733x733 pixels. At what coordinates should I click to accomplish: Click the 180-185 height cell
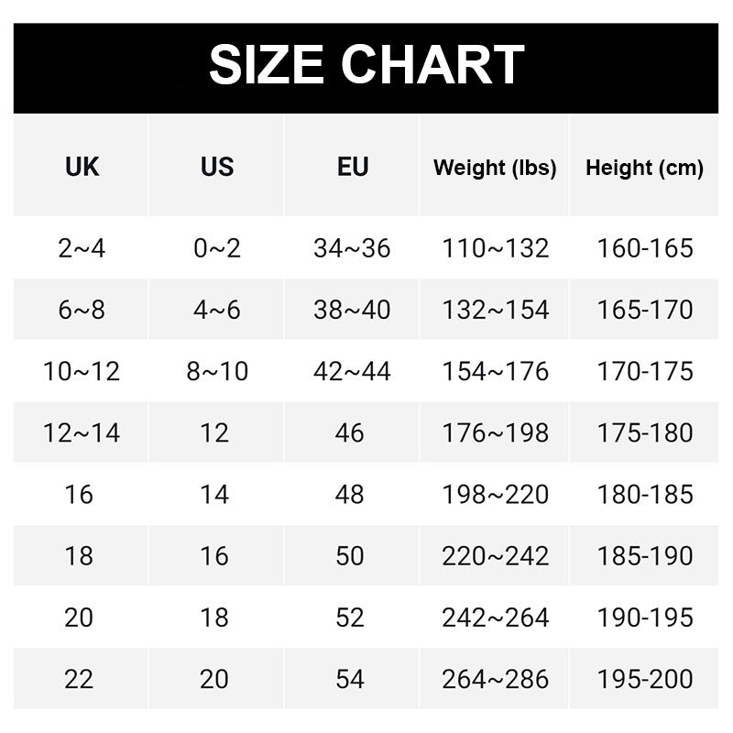pos(645,495)
